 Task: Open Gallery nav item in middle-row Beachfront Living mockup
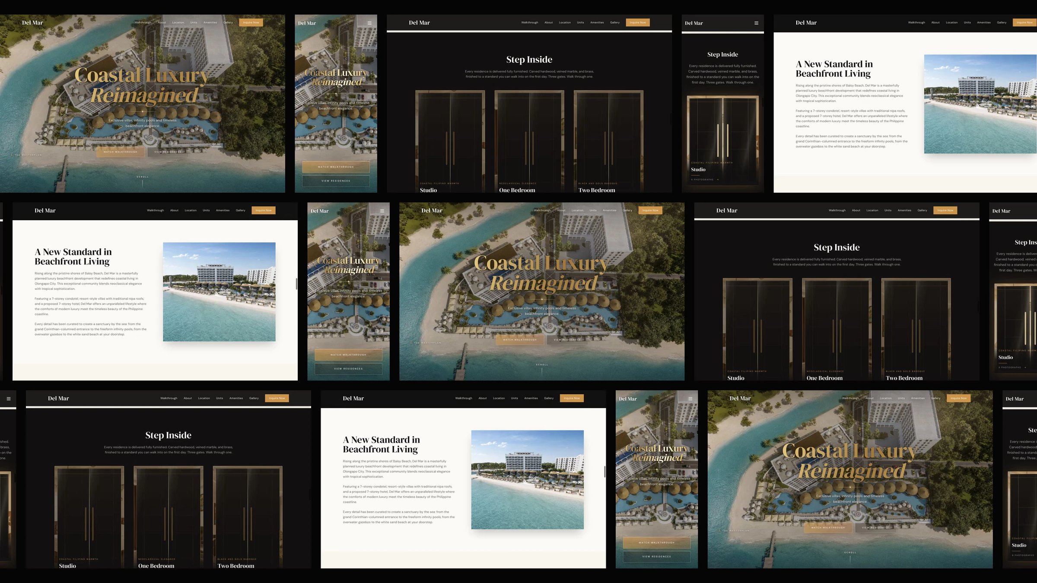[x=240, y=210]
